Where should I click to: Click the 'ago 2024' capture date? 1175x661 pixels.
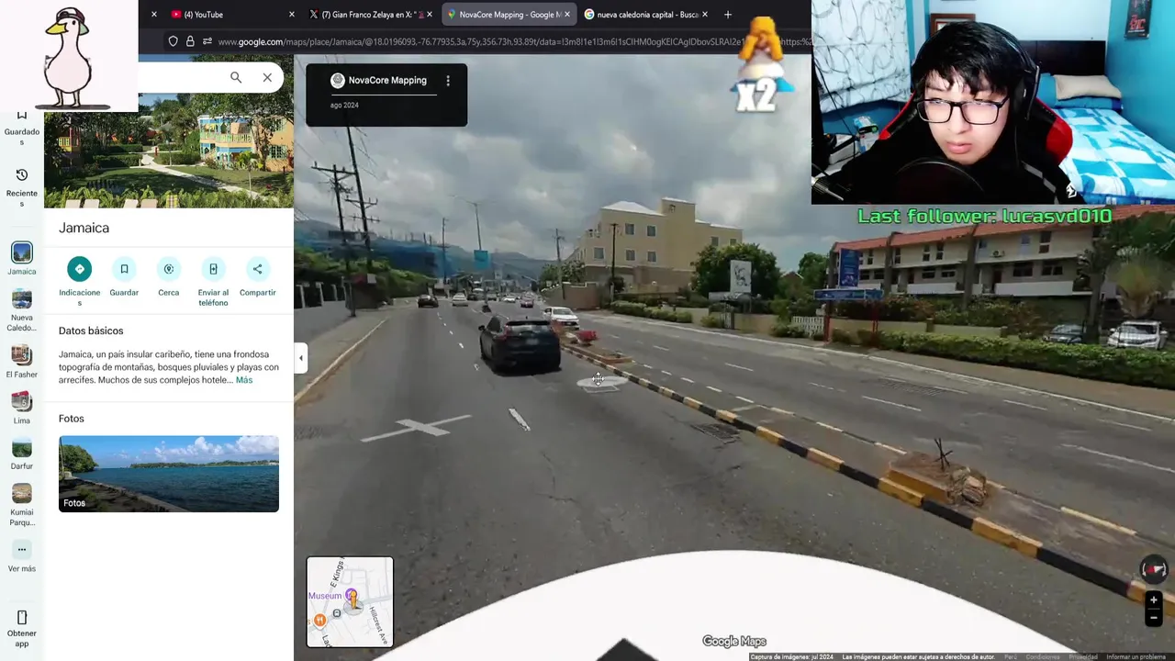tap(344, 106)
